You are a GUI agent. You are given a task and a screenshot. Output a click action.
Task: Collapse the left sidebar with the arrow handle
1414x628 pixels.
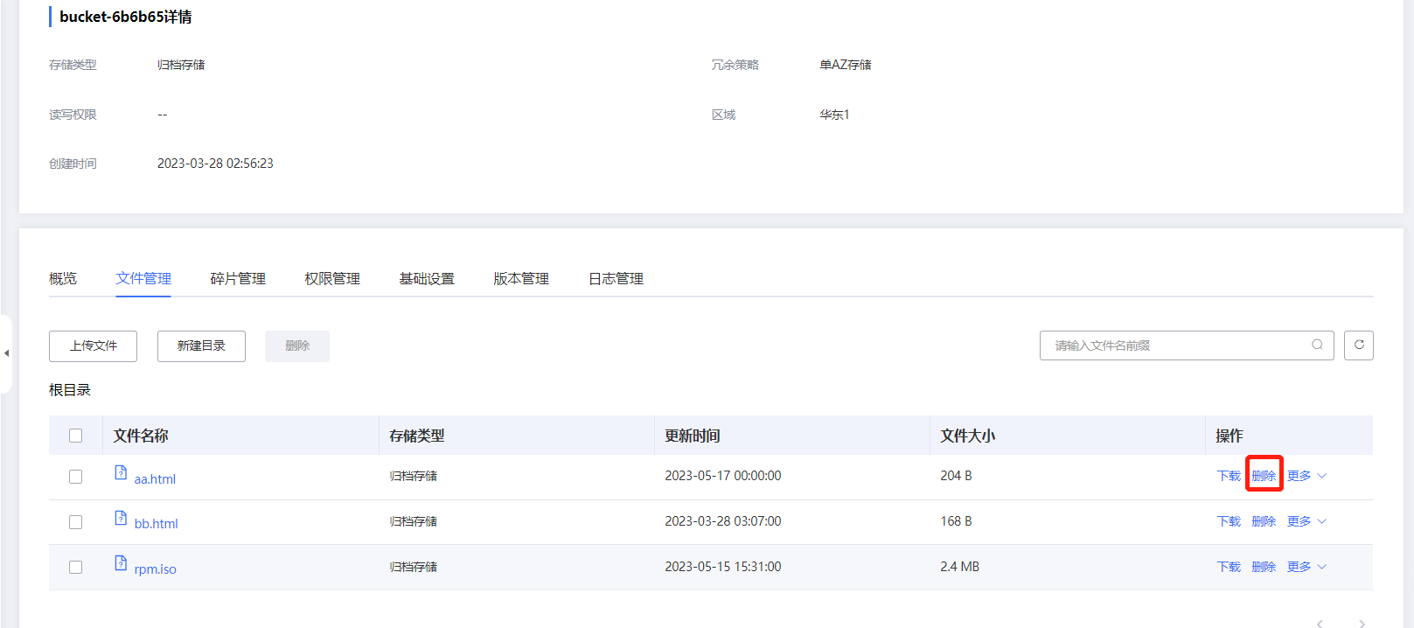tap(6, 353)
